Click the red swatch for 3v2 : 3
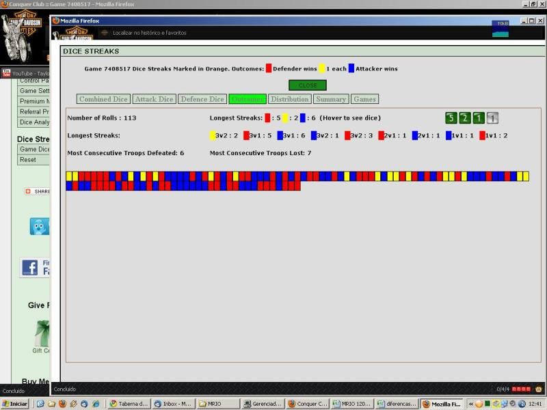The width and height of the screenshot is (547, 410). click(347, 135)
